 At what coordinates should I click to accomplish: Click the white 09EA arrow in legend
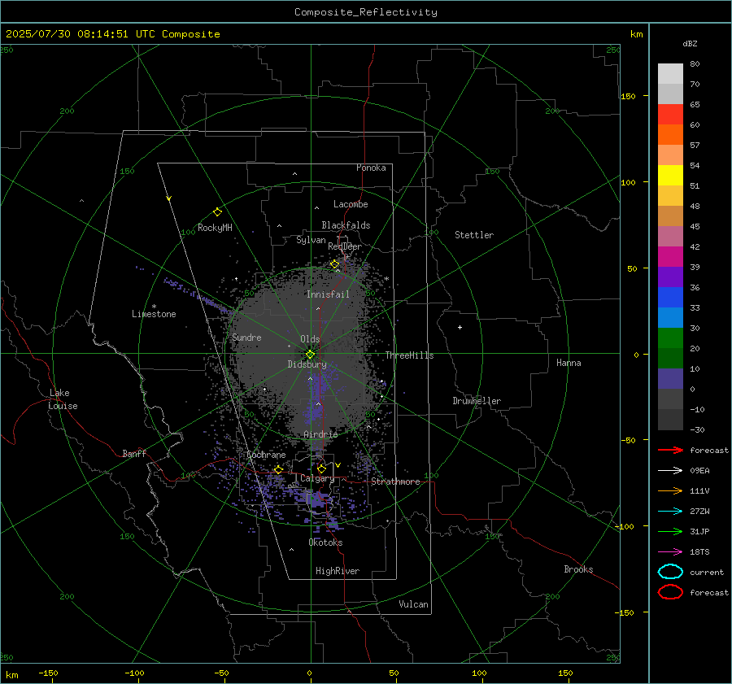point(670,470)
